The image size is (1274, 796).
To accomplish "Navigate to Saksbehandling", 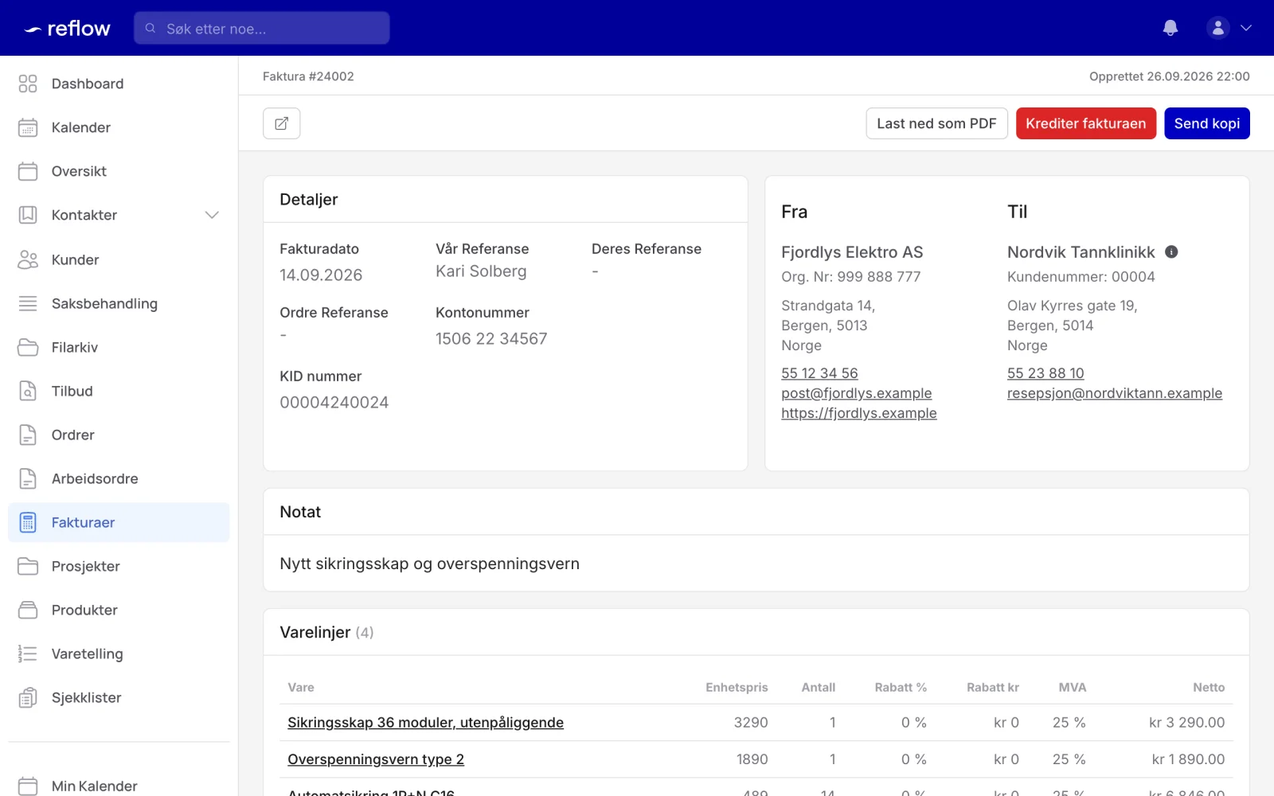I will 119,303.
